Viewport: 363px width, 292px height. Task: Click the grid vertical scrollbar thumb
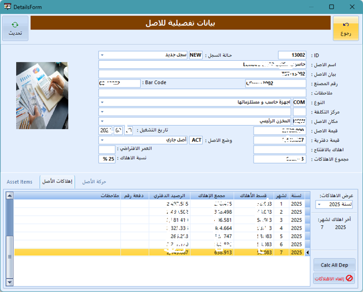click(x=9, y=257)
